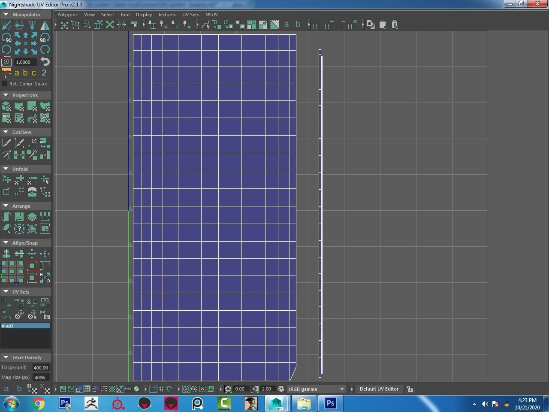Image resolution: width=549 pixels, height=412 pixels.
Task: Open the NSUV menu
Action: pos(211,15)
